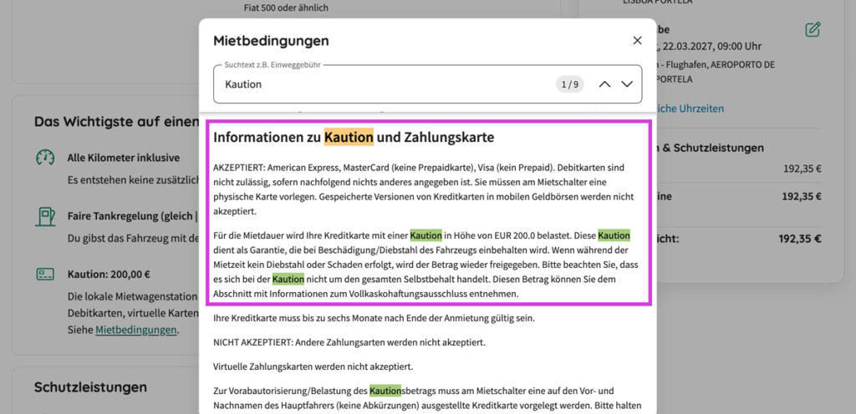The image size is (856, 414).
Task: Click 'Das Wichtigste auf einen' heading
Action: (x=116, y=122)
